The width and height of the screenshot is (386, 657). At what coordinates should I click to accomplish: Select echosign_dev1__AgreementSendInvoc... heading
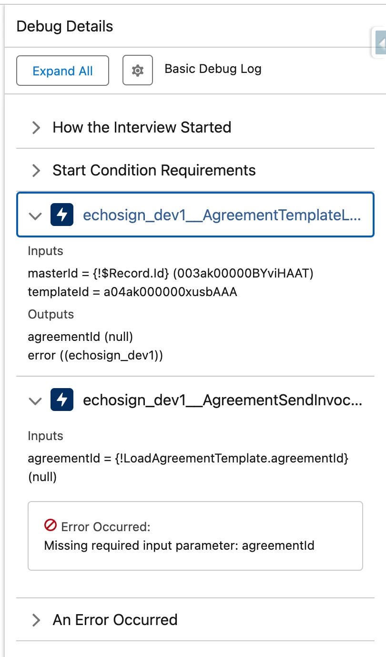(223, 400)
